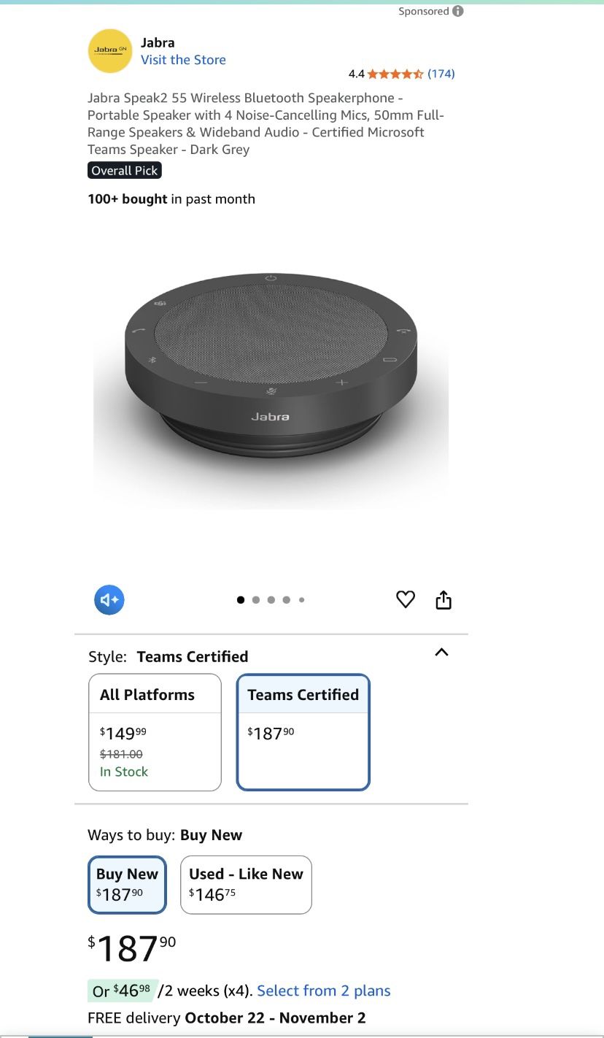Select the All Platforms style option
This screenshot has width=604, height=1038.
[155, 732]
